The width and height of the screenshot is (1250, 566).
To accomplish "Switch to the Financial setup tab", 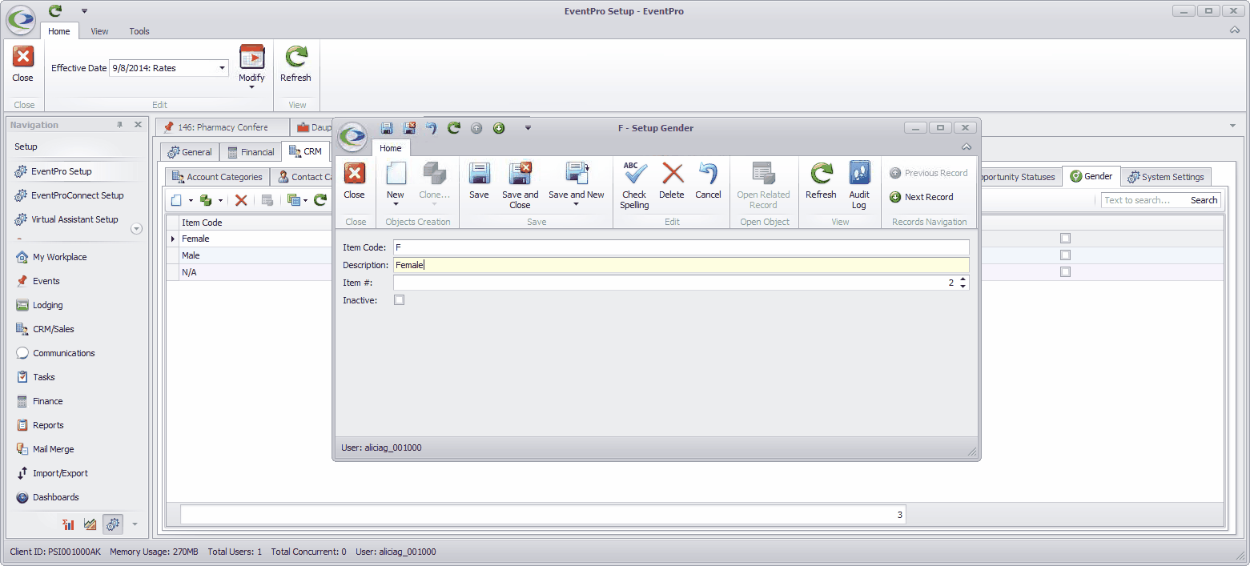I will click(251, 152).
